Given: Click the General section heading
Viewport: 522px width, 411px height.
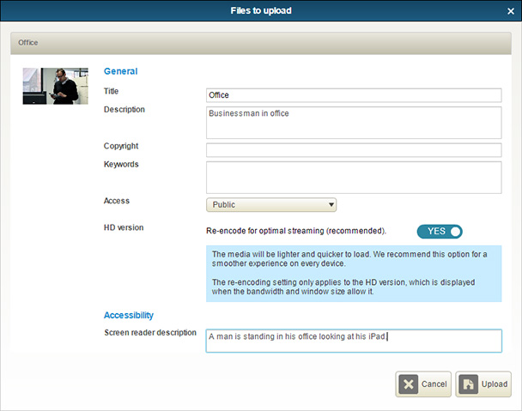Looking at the screenshot, I should click(x=120, y=72).
